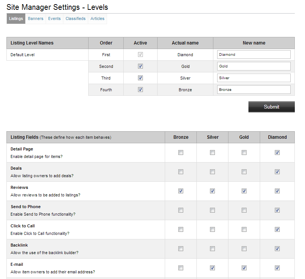
Task: Enable Deals for Gold level
Action: tap(244, 172)
